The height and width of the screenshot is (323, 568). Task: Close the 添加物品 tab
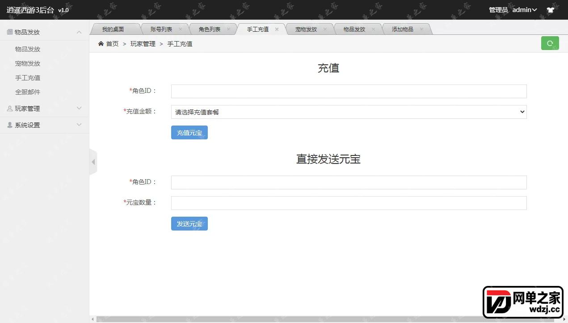pos(421,29)
